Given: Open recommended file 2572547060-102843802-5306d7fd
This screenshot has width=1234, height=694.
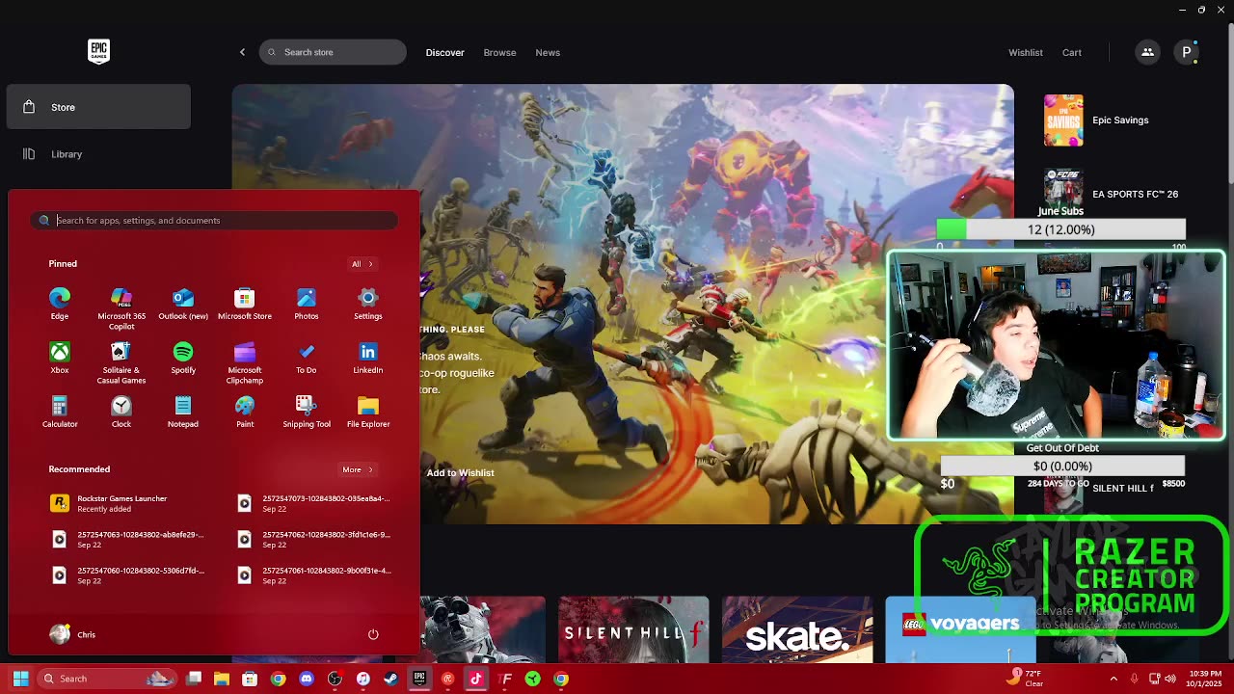Looking at the screenshot, I should 127,574.
